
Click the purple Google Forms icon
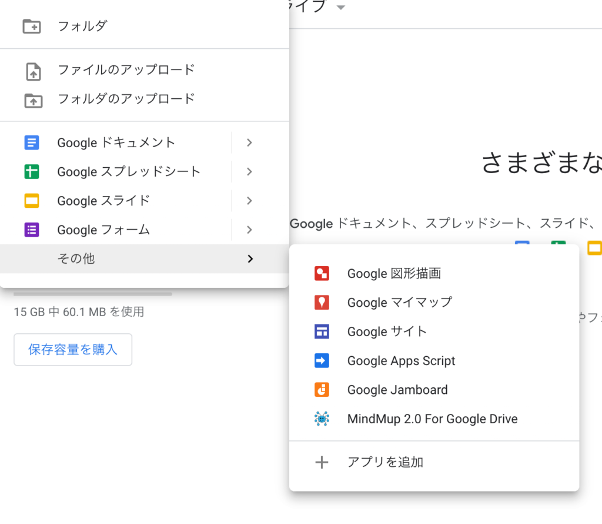pos(32,230)
